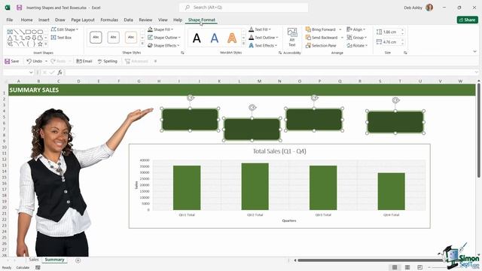Open Edit Shape options
This screenshot has width=482, height=271.
(x=65, y=29)
